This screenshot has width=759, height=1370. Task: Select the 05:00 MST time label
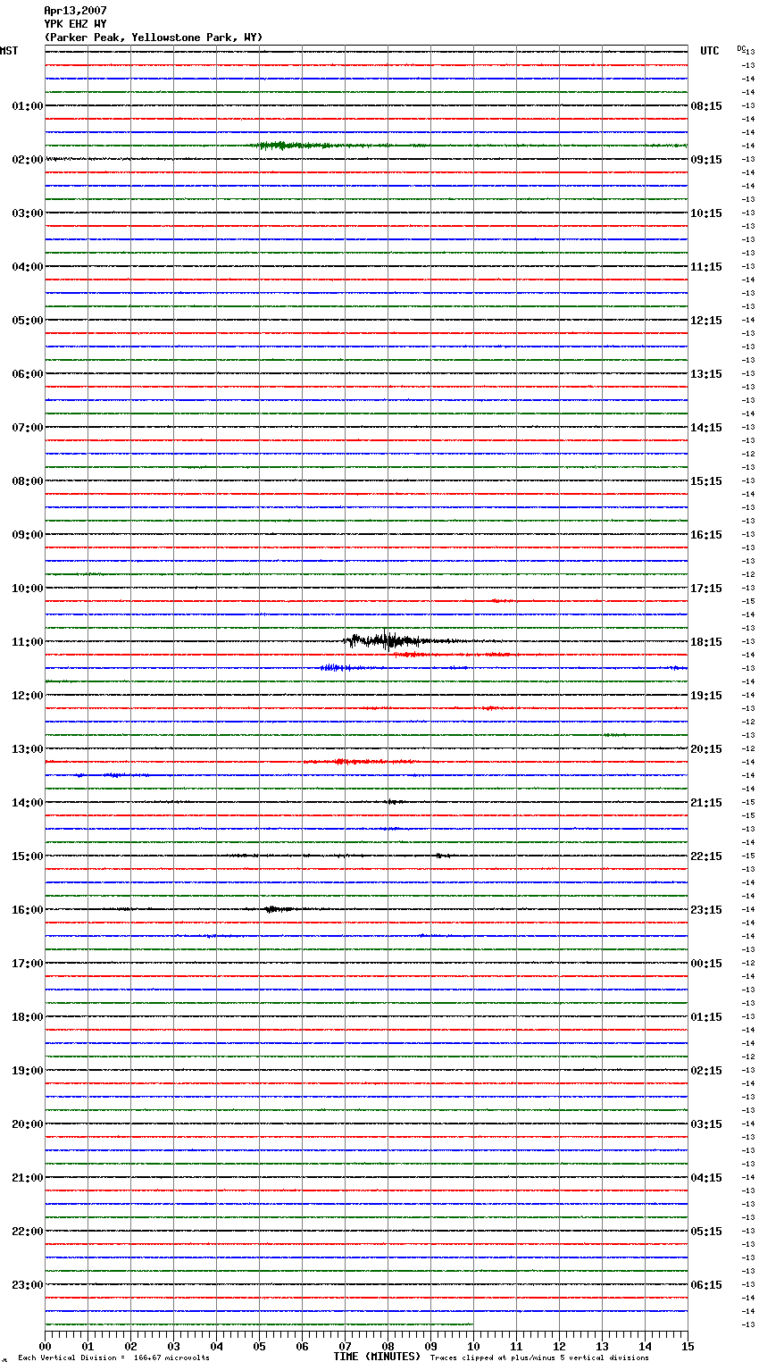click(28, 321)
